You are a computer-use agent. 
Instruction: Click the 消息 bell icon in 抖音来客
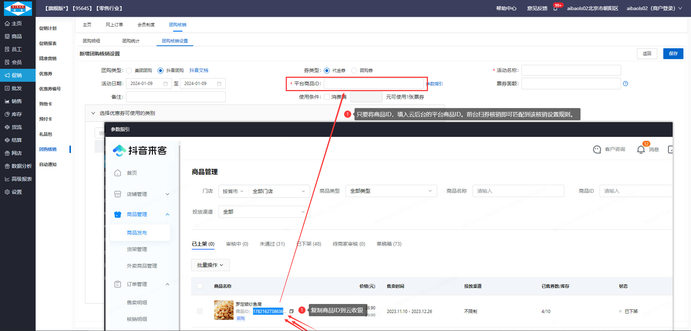(x=641, y=149)
